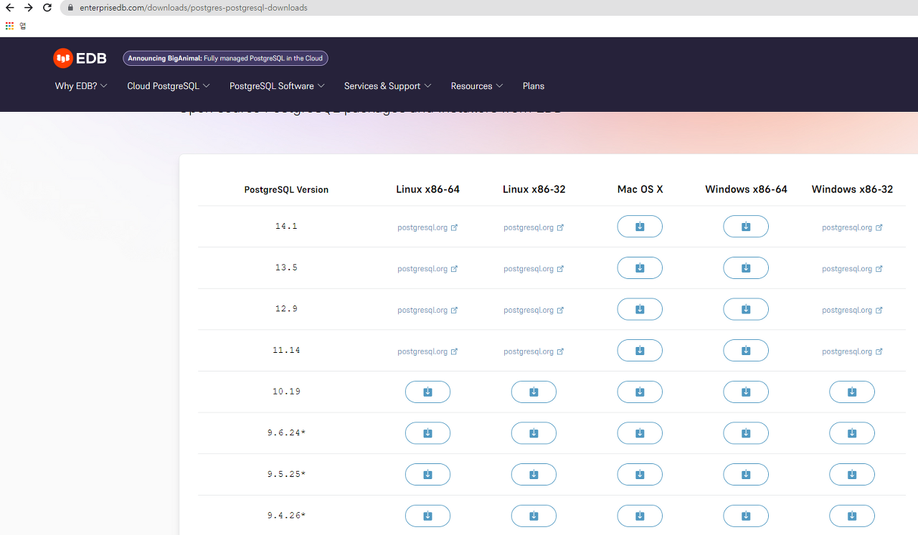This screenshot has width=918, height=535.
Task: Download PostgreSQL 14.1 for Mac OS X
Action: tap(640, 227)
